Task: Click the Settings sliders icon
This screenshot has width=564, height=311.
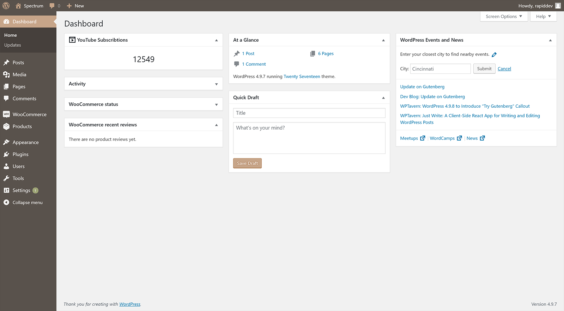Action: pyautogui.click(x=6, y=190)
